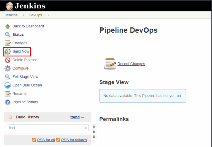Click the large Recent Changes notepad icon
The height and width of the screenshot is (147, 212).
pyautogui.click(x=110, y=64)
